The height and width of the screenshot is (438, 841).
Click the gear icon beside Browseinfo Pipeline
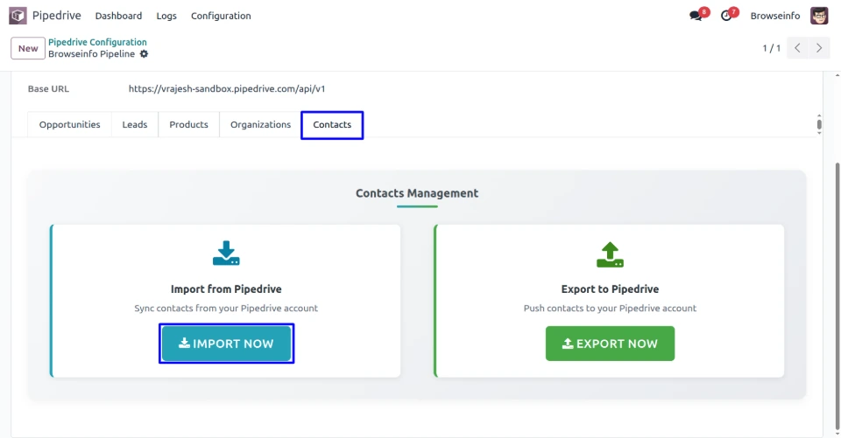[x=145, y=54]
